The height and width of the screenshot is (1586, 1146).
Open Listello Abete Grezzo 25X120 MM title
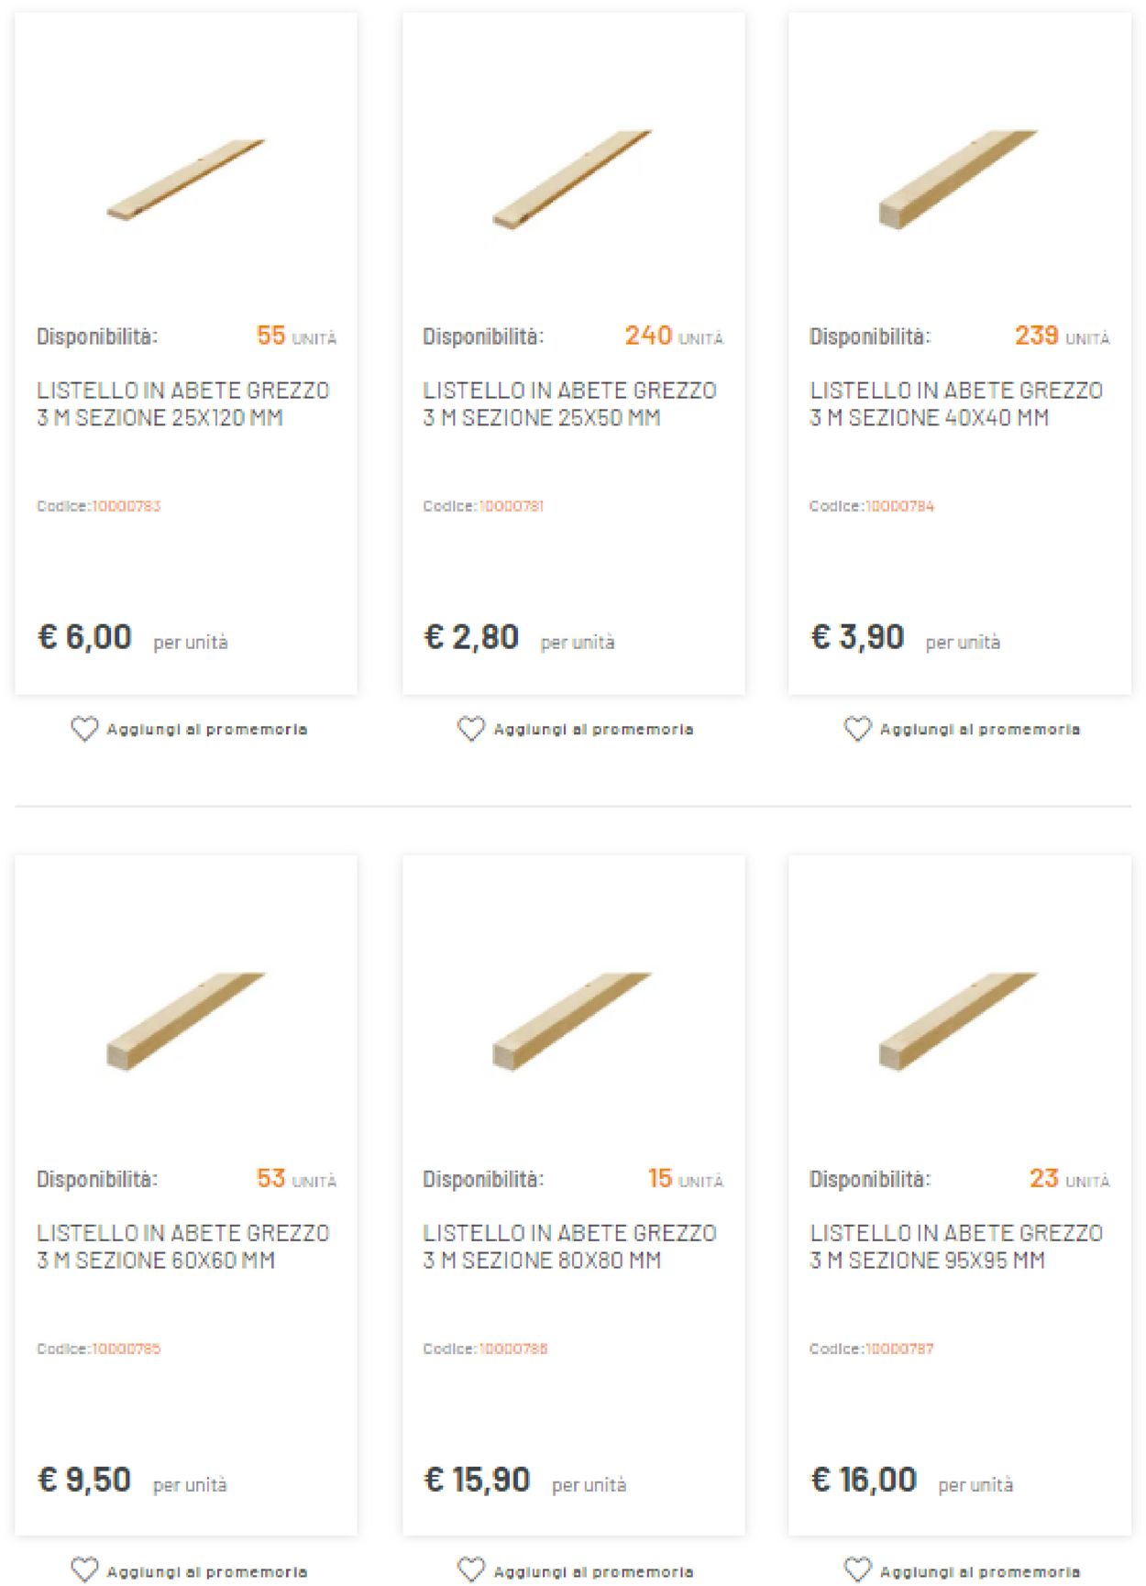point(183,404)
